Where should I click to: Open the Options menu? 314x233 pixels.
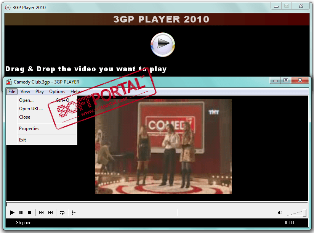click(x=57, y=92)
